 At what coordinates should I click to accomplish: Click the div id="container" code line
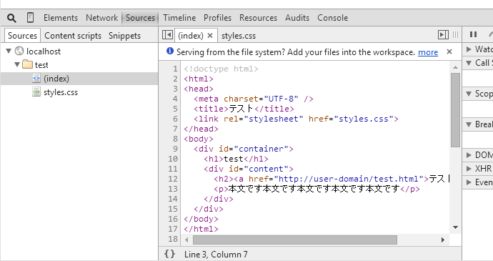pyautogui.click(x=244, y=149)
